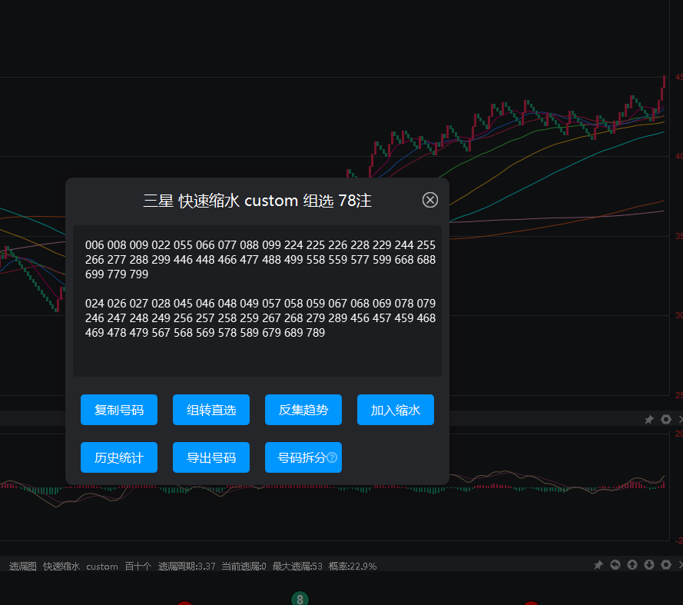Click the help question-mark icon on 号码拆分
The width and height of the screenshot is (683, 605).
(x=332, y=457)
